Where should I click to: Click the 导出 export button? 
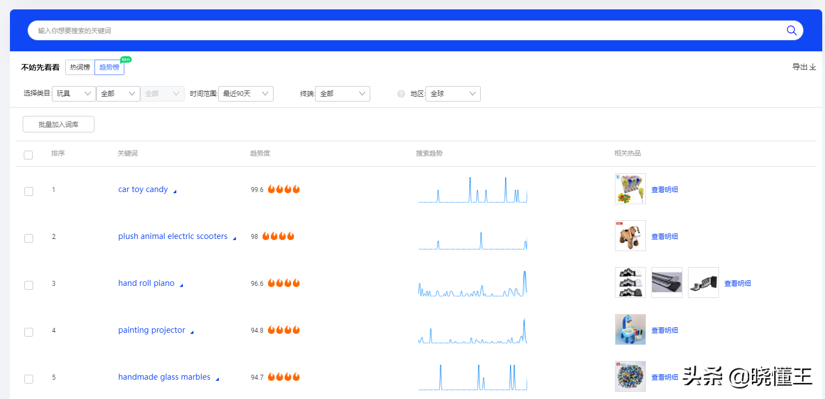point(804,67)
